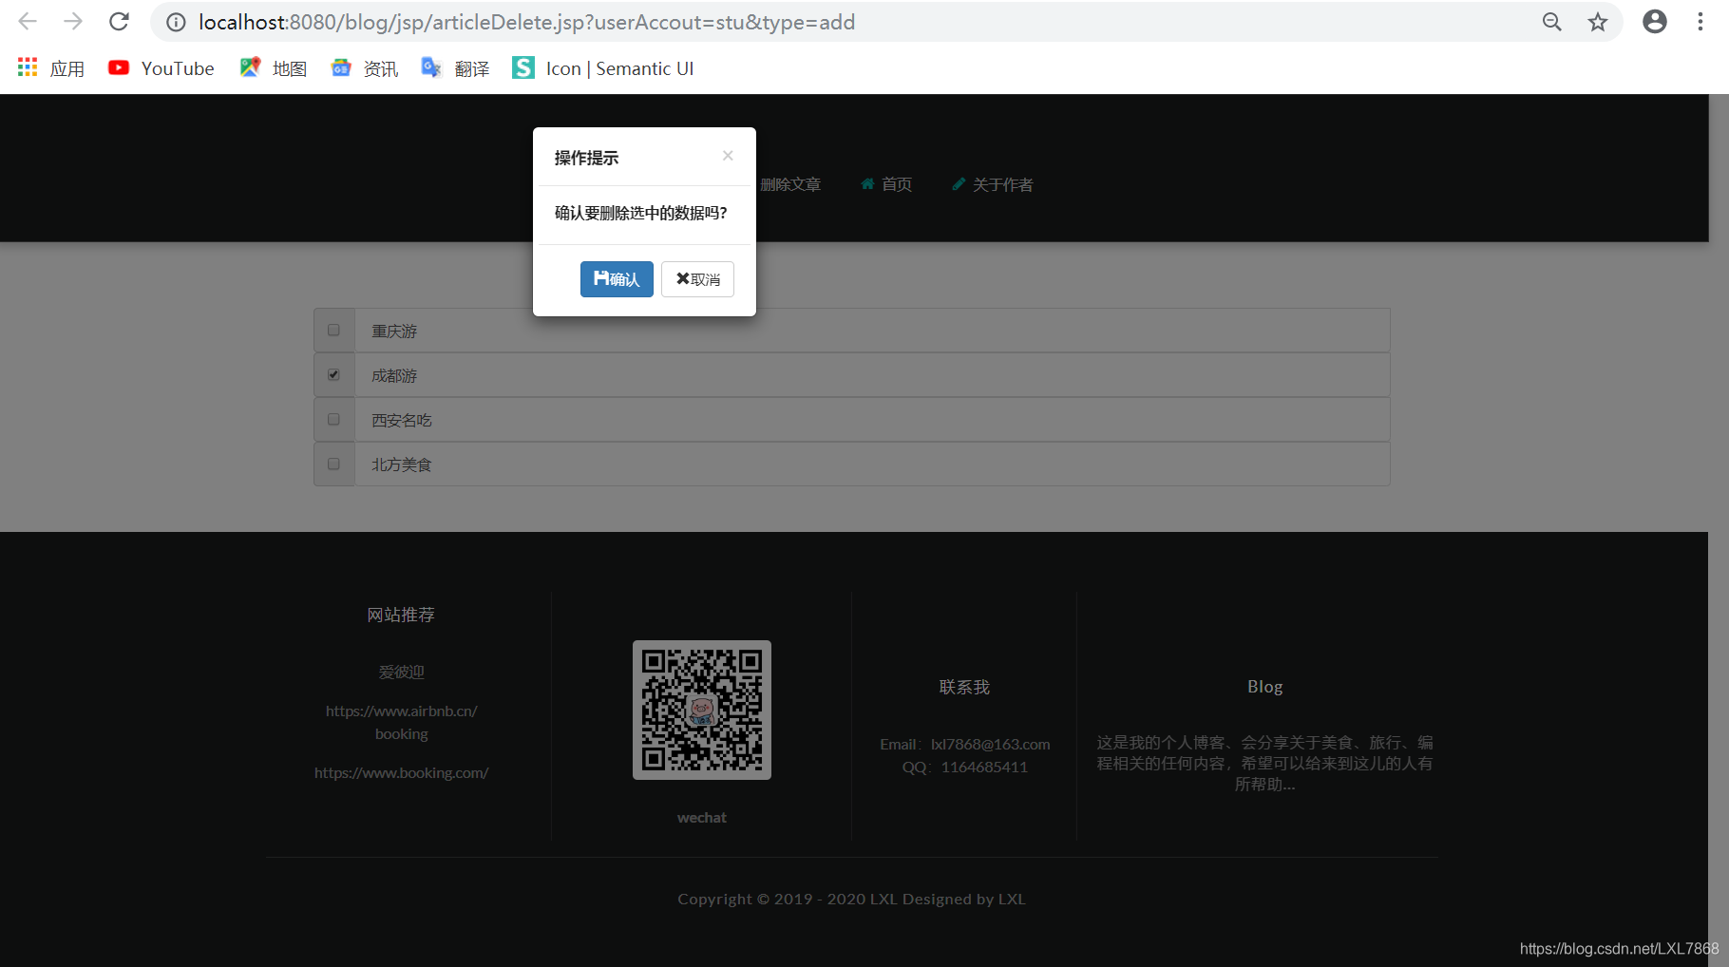This screenshot has height=967, width=1729.
Task: Click the 成都游 article title
Action: [x=394, y=376]
